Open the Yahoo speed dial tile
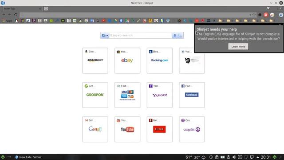Image resolution: width=284 pixels, height=160 pixels. pos(160,95)
